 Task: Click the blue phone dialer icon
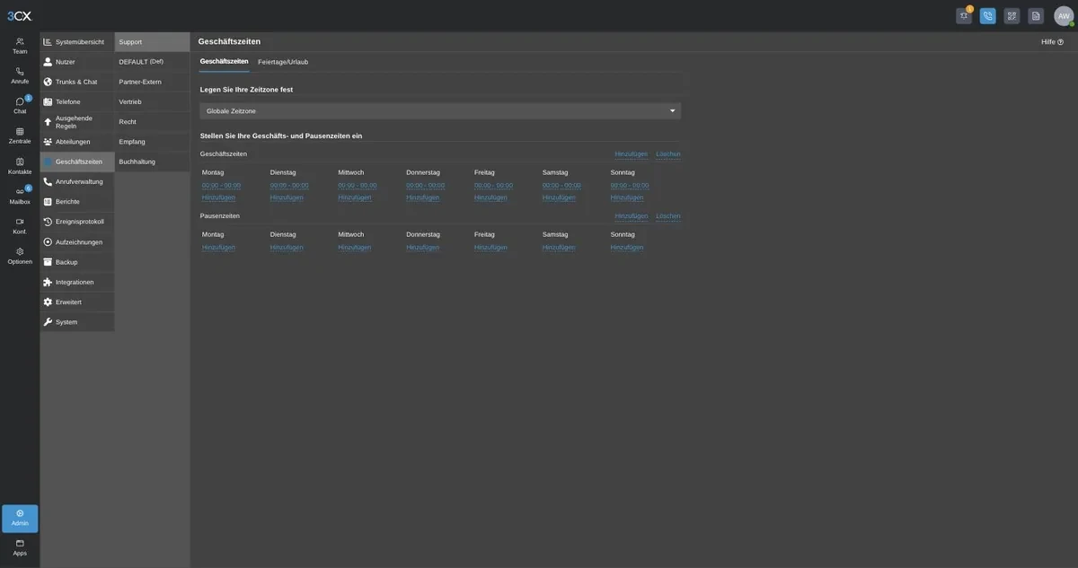pyautogui.click(x=988, y=15)
